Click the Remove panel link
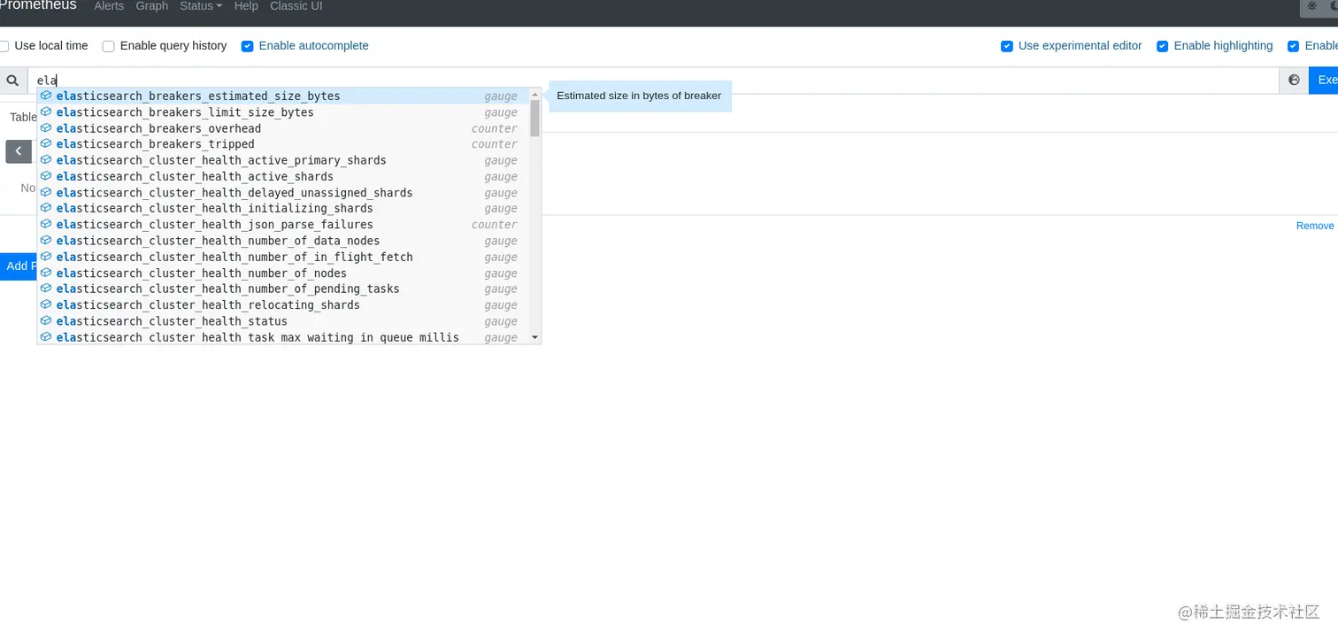1338x639 pixels. tap(1315, 226)
